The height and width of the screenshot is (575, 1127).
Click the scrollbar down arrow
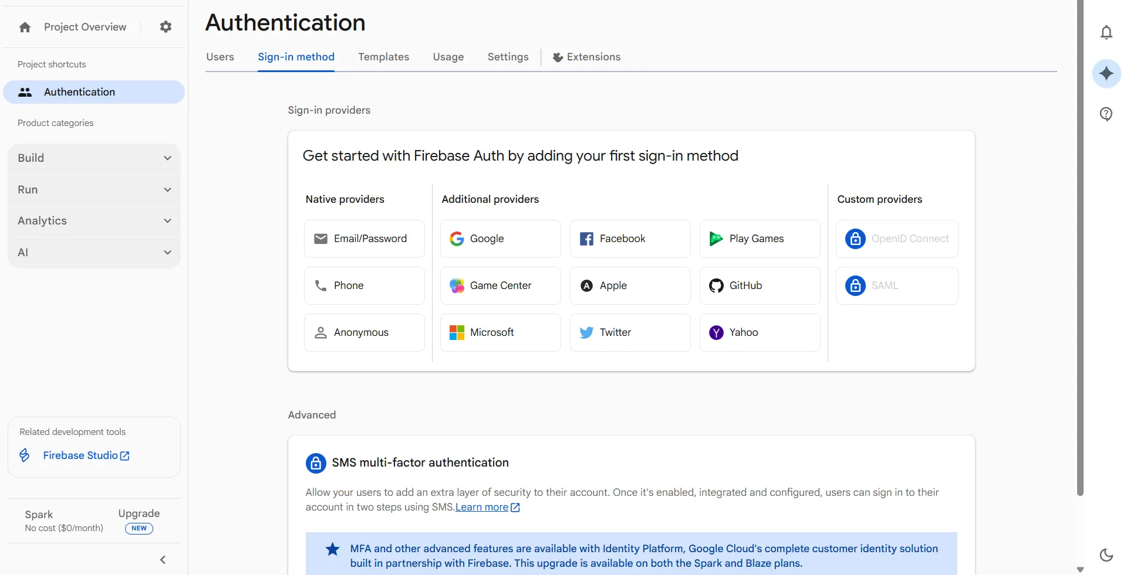1080,569
